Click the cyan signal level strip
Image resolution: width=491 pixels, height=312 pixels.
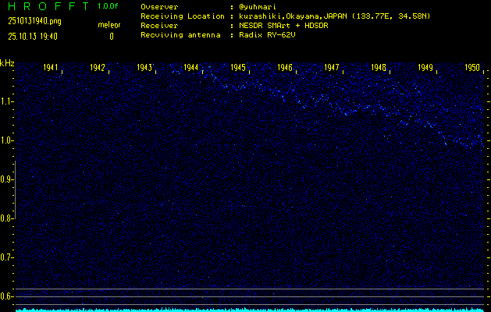[250, 309]
